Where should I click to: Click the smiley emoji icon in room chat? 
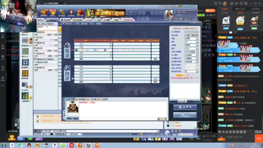pos(162,119)
